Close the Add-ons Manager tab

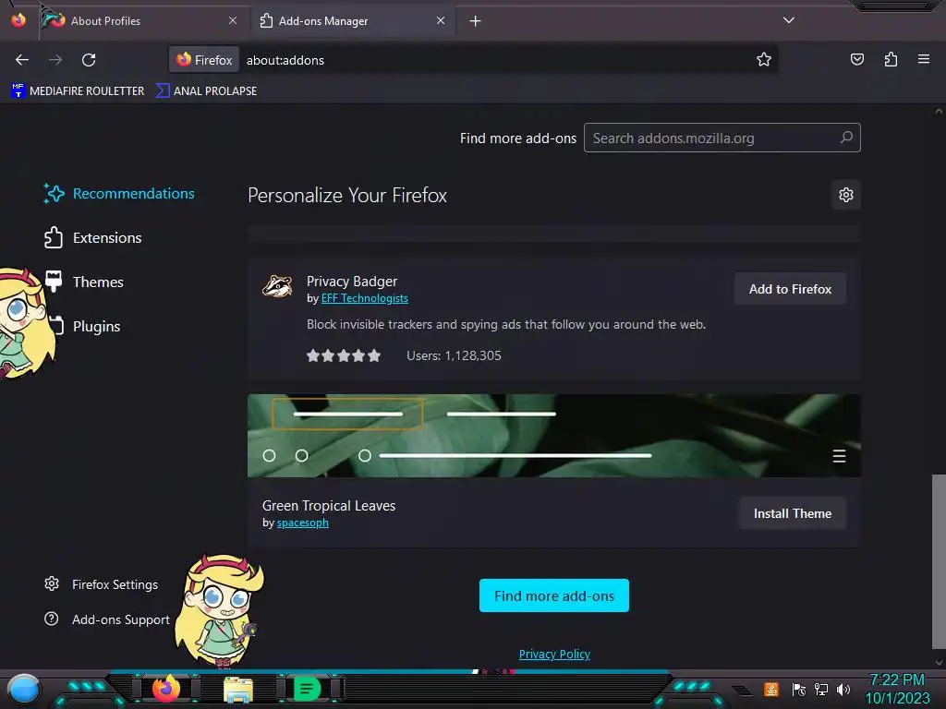click(441, 20)
